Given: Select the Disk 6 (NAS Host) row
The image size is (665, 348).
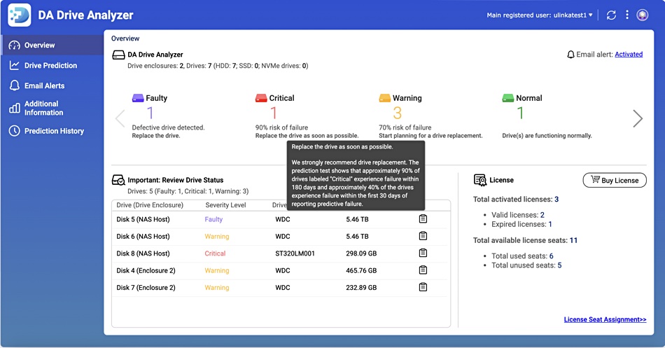Looking at the screenshot, I should 281,237.
